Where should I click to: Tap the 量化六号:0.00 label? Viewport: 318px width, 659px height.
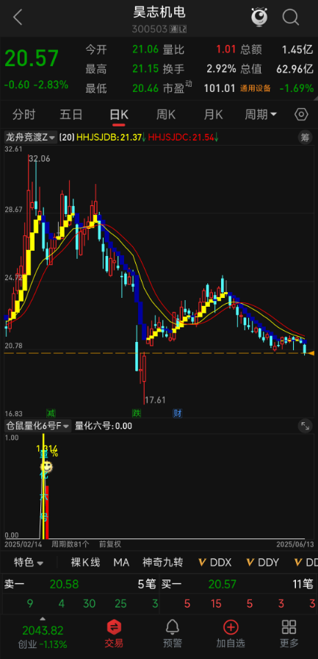coord(104,426)
